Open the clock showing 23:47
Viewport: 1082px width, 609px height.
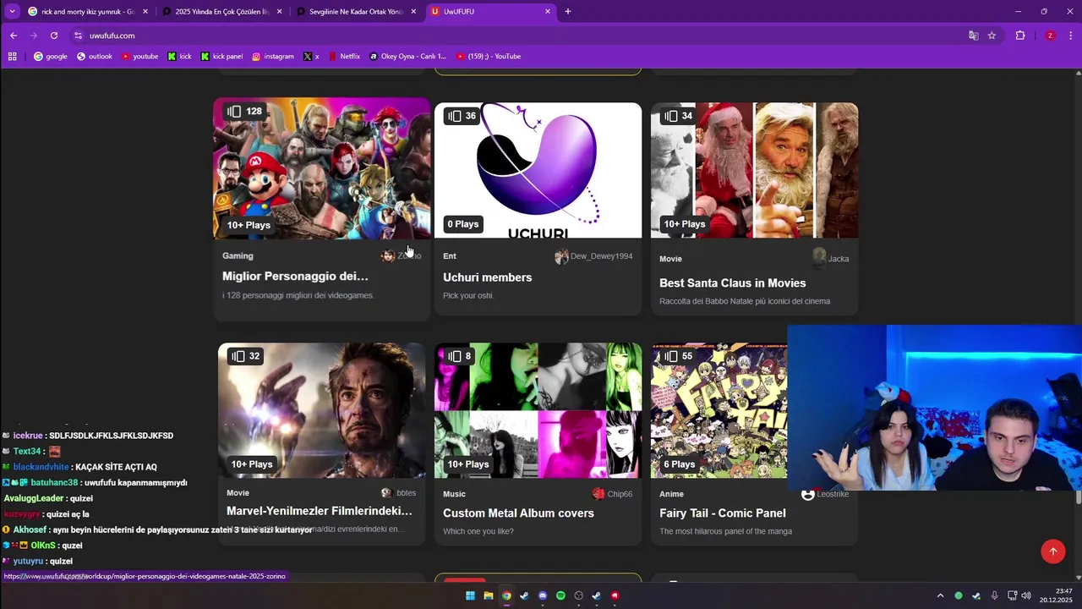(x=1056, y=595)
